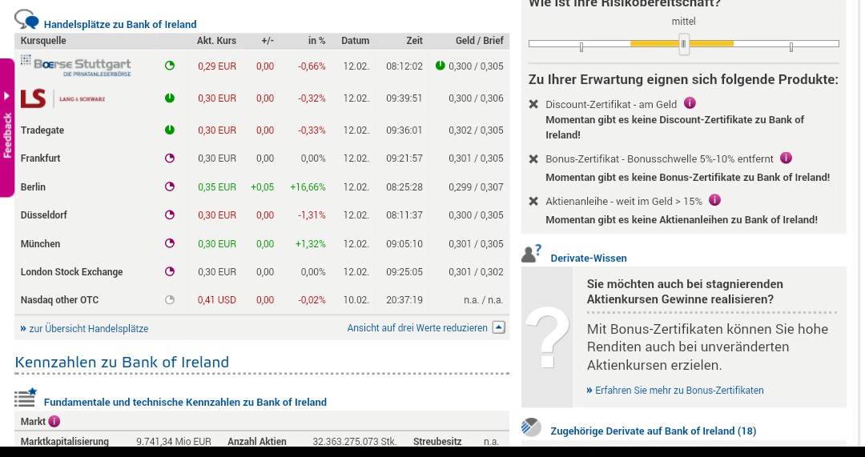The height and width of the screenshot is (457, 865).
Task: Click 'Ansicht auf drei Werte reduzieren'
Action: tap(417, 328)
